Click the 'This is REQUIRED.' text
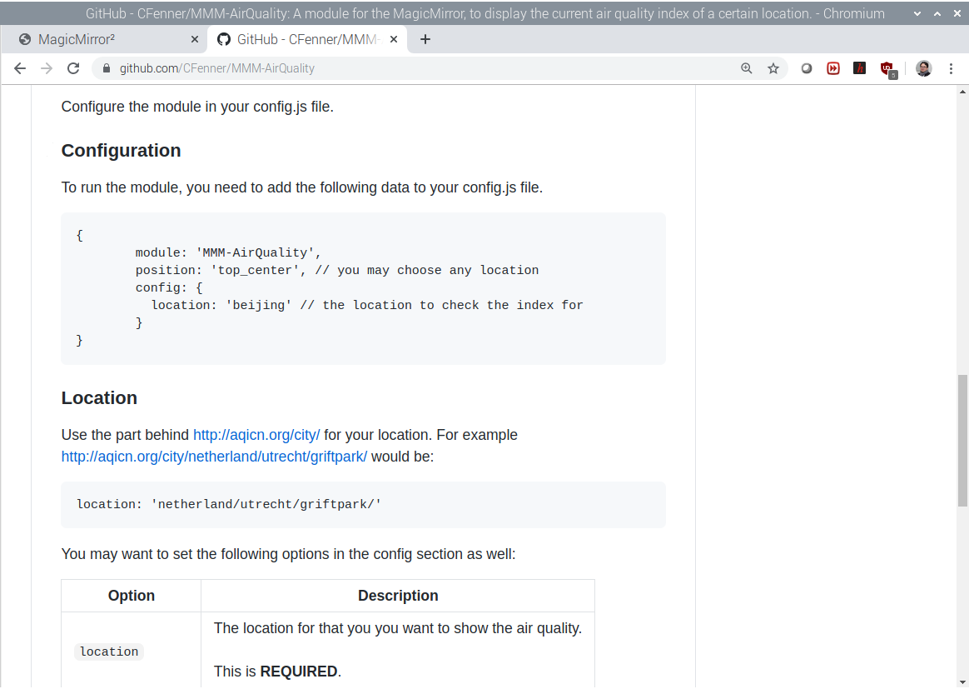Screen dimensions: 969x689 [277, 671]
